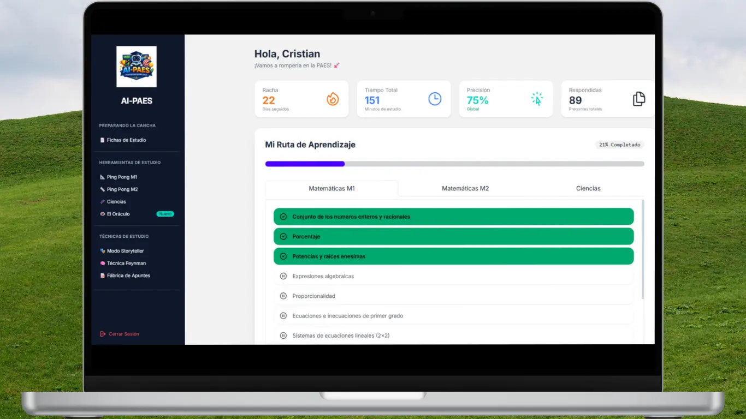Click the Tiempo Total value 151

point(372,100)
